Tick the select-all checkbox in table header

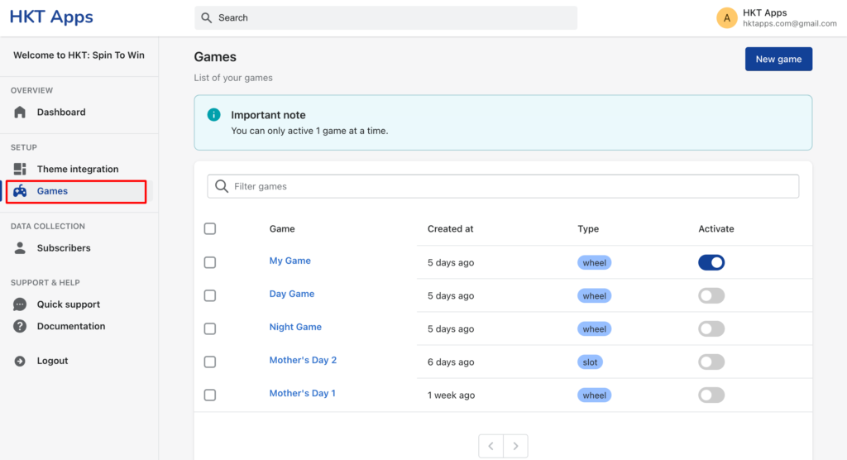click(x=210, y=228)
